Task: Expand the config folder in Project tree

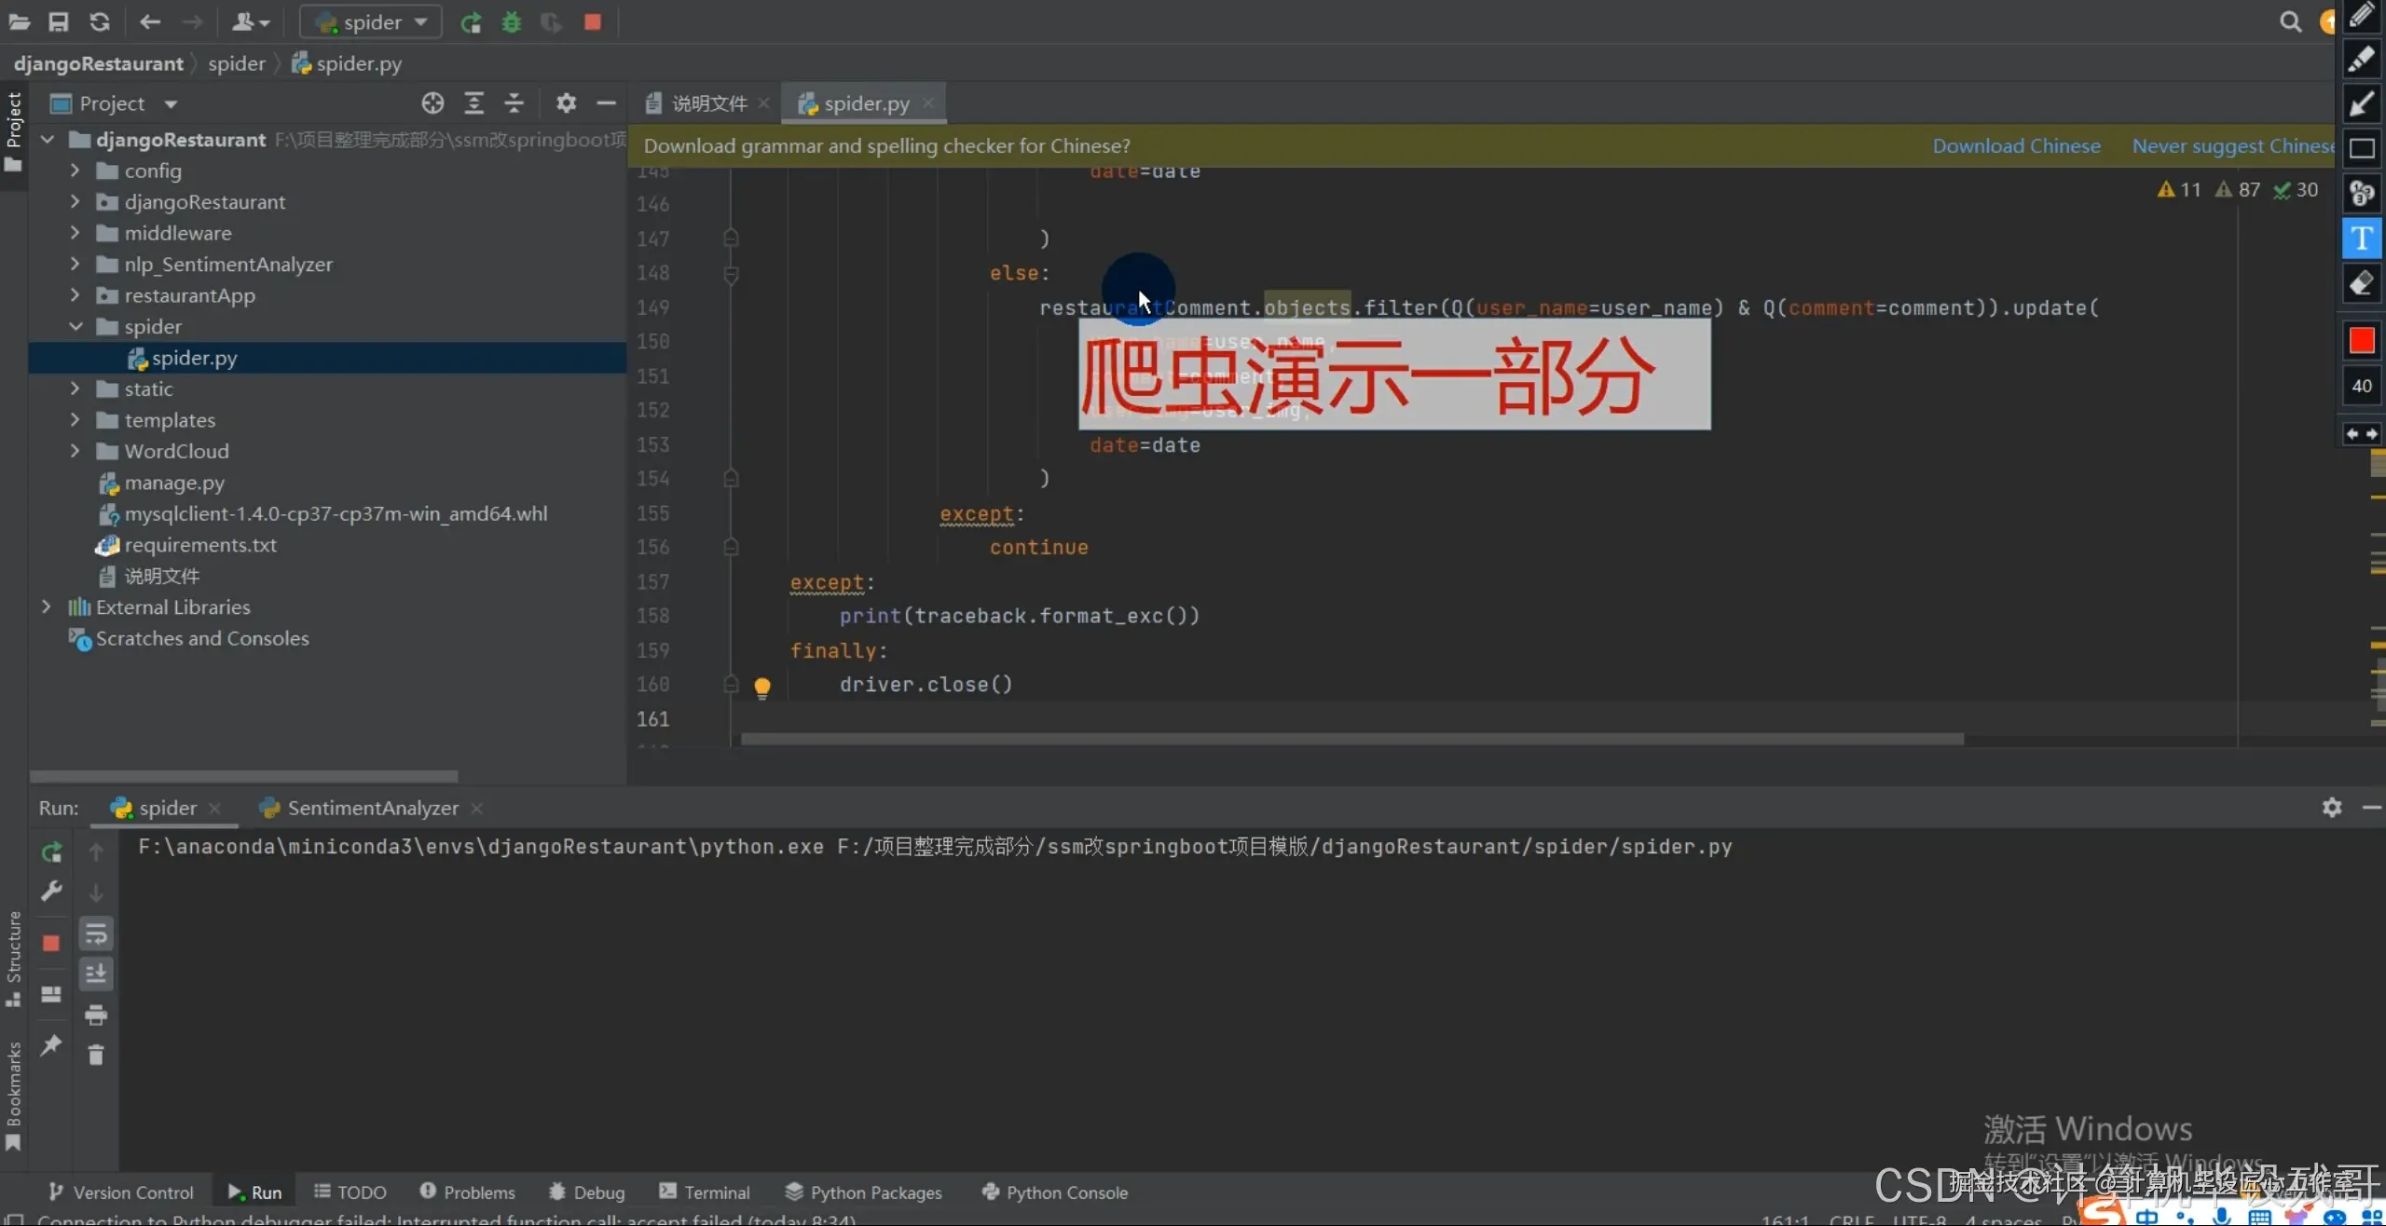Action: click(76, 170)
